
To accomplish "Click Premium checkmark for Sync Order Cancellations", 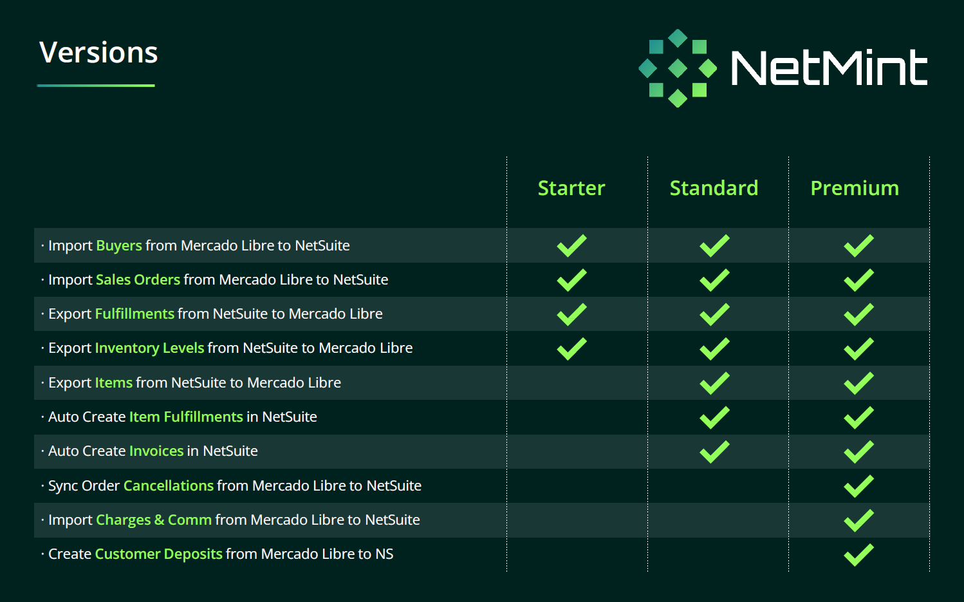I will point(858,486).
